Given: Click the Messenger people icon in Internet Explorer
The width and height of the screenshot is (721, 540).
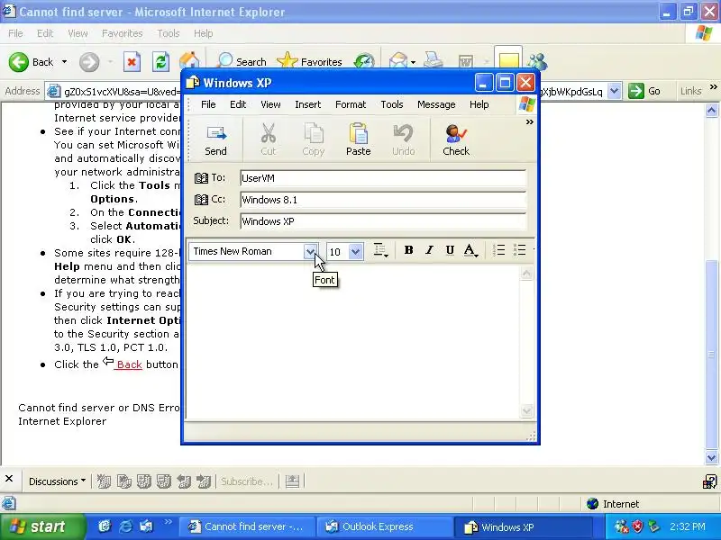Looking at the screenshot, I should [537, 61].
